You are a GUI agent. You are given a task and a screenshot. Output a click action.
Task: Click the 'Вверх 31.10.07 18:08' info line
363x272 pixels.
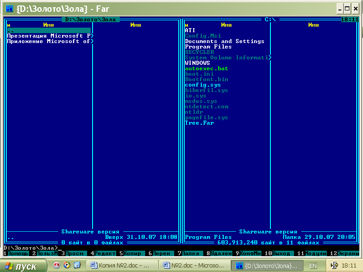141,237
